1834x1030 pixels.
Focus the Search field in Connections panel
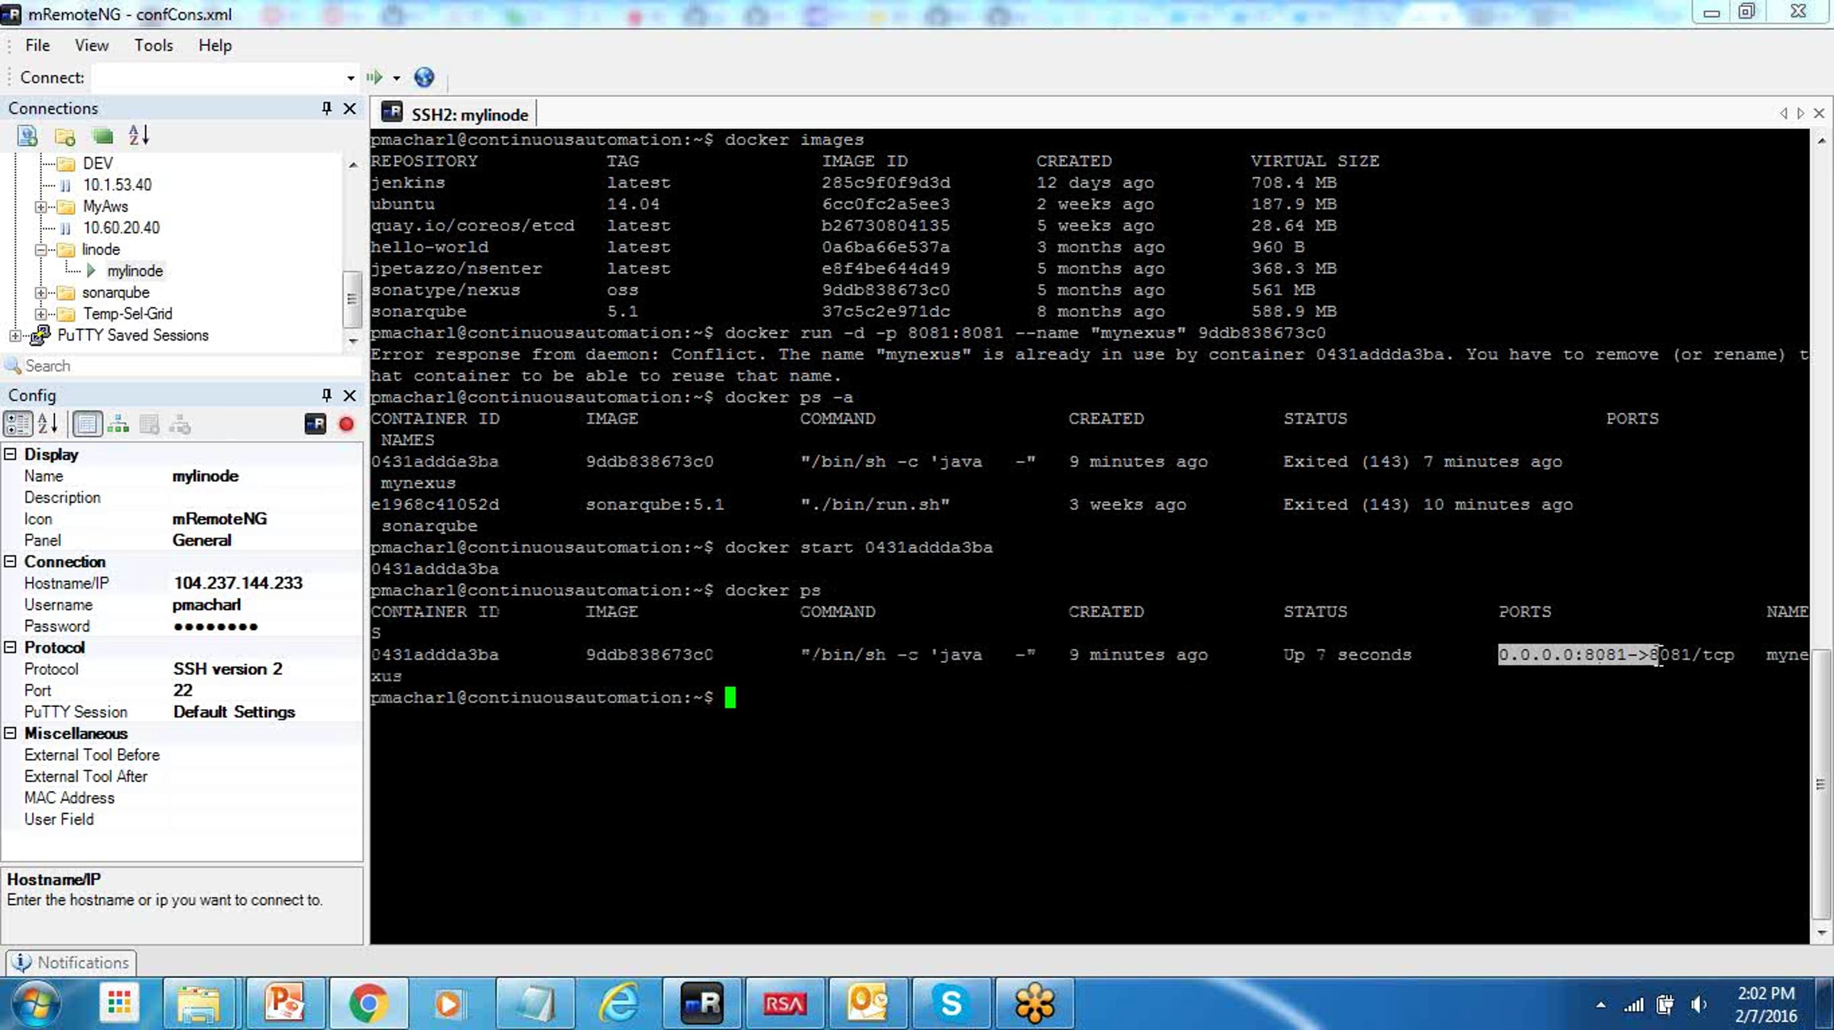pos(182,366)
